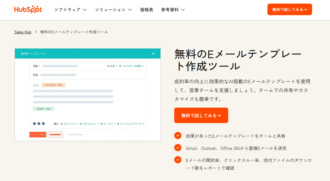Image resolution: width=330 pixels, height=181 pixels.
Task: Select the 価格表 menu item
Action: pyautogui.click(x=146, y=9)
